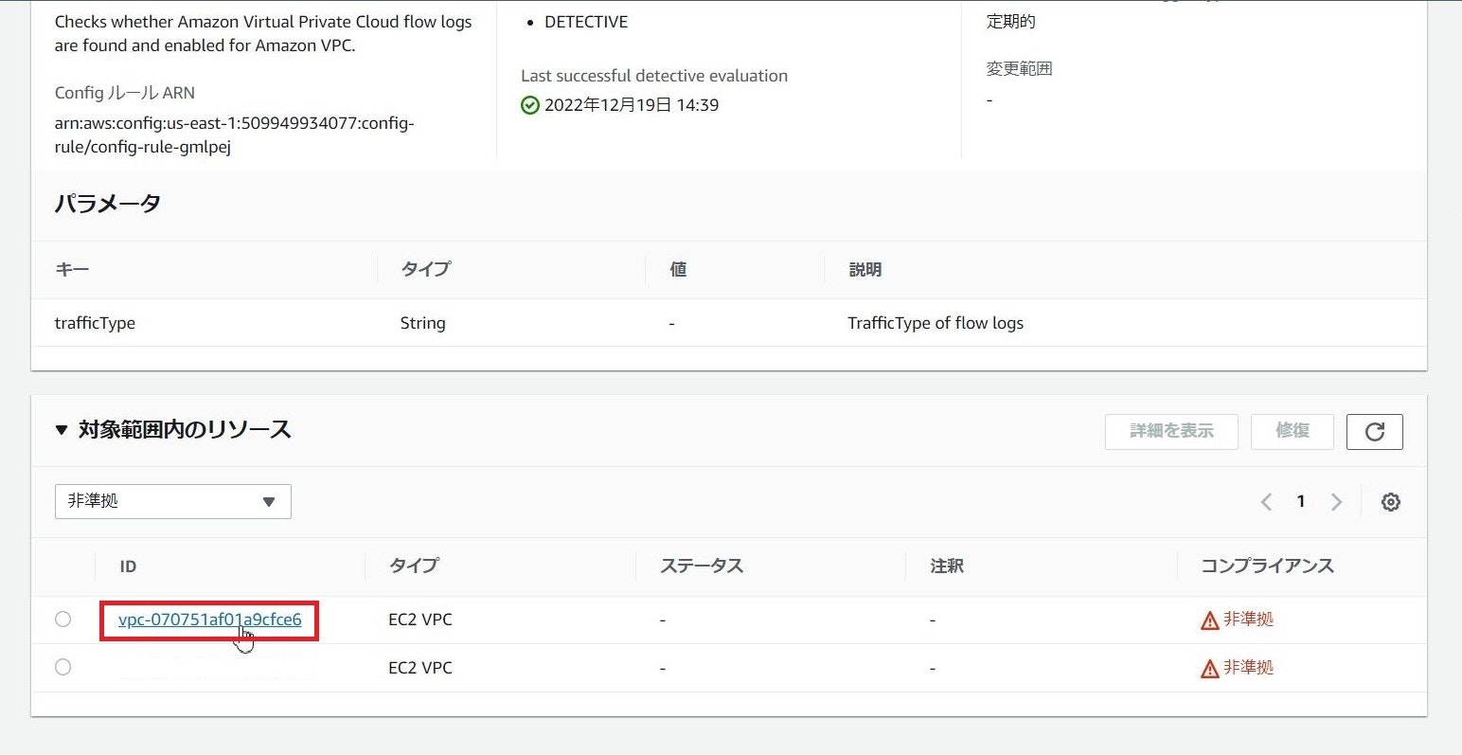Go to next page of resources

1336,502
